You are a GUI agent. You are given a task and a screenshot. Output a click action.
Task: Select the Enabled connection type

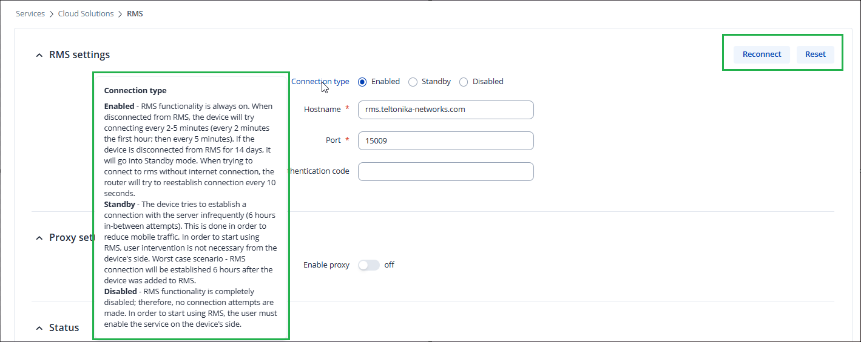[x=363, y=82]
